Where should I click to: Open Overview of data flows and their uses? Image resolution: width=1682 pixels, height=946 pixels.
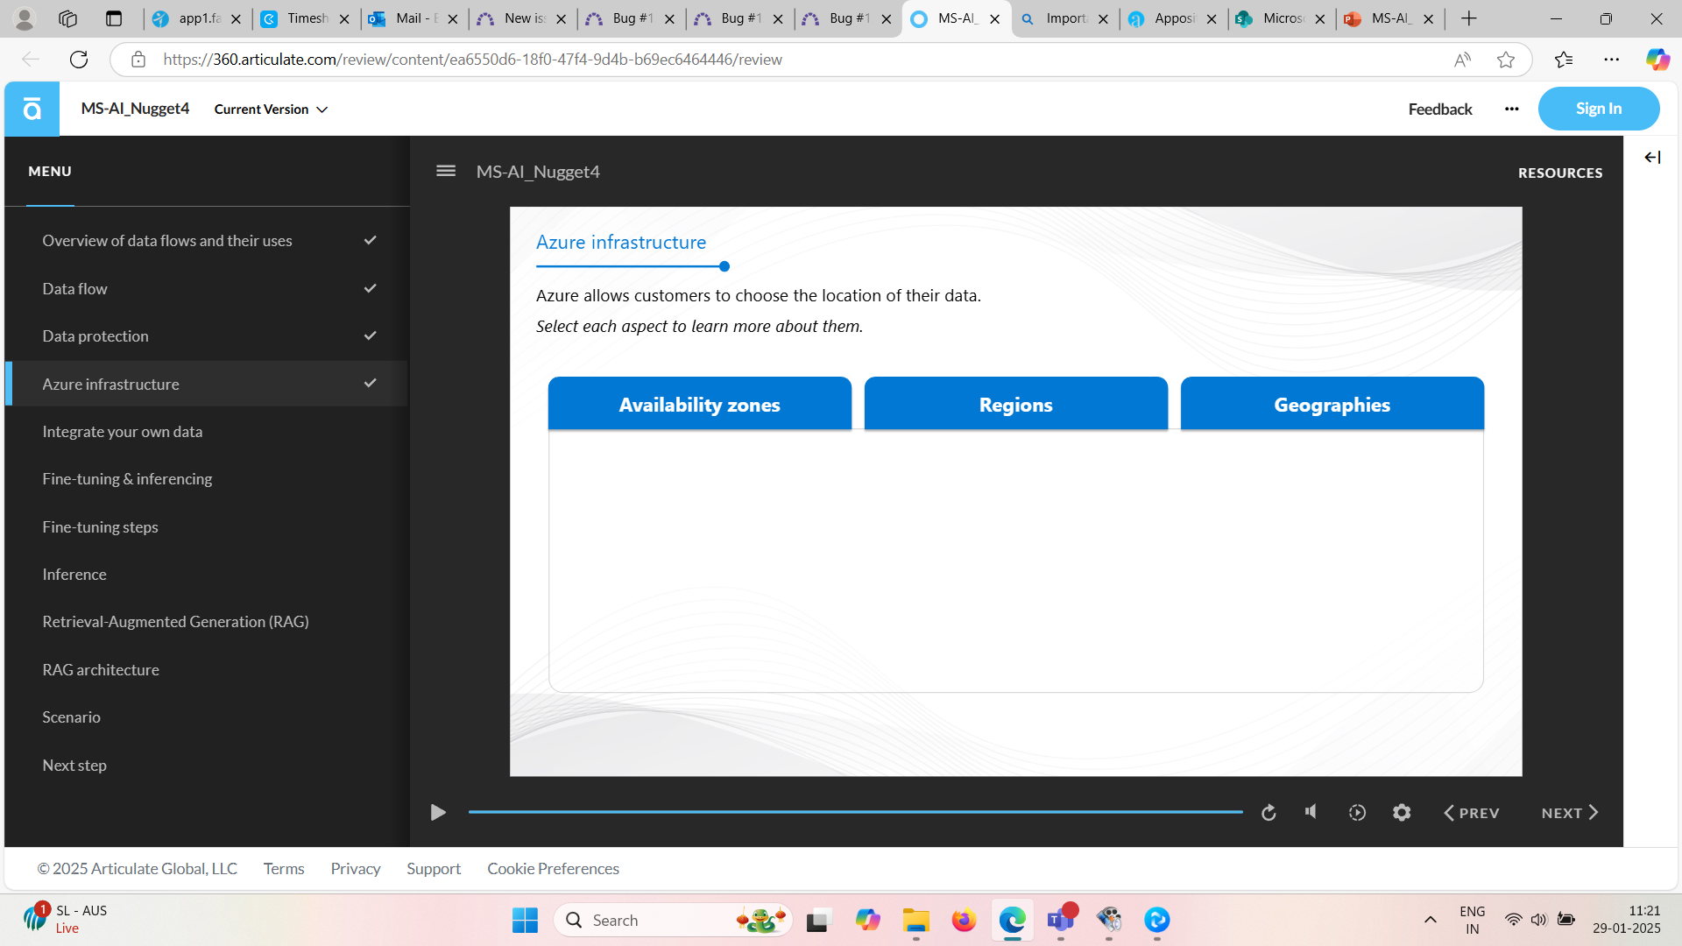pyautogui.click(x=207, y=241)
